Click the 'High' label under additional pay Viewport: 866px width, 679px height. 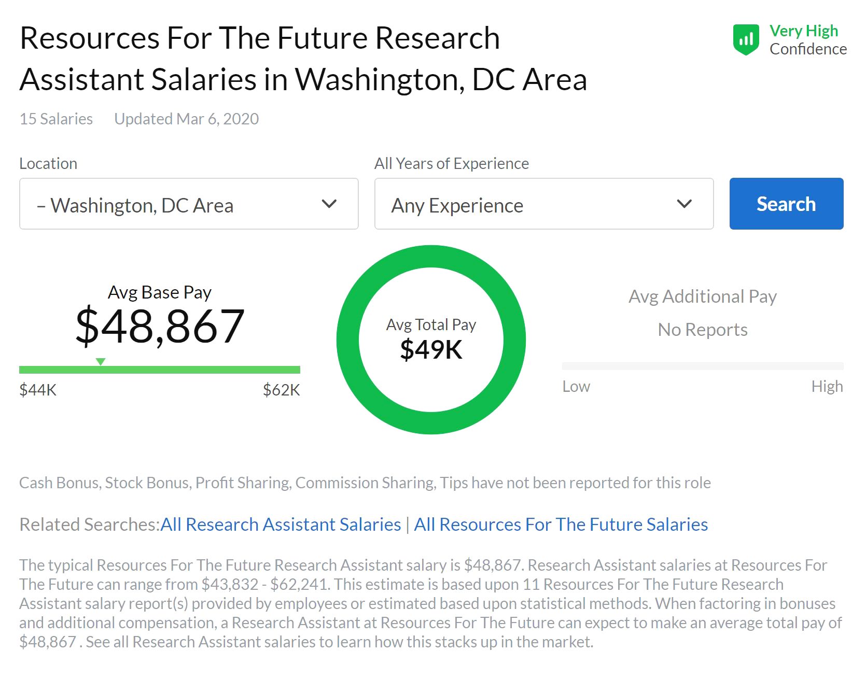(827, 387)
